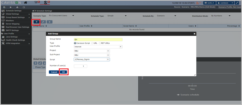Open Java Settings
The height and width of the screenshot is (105, 242).
coord(12,37)
